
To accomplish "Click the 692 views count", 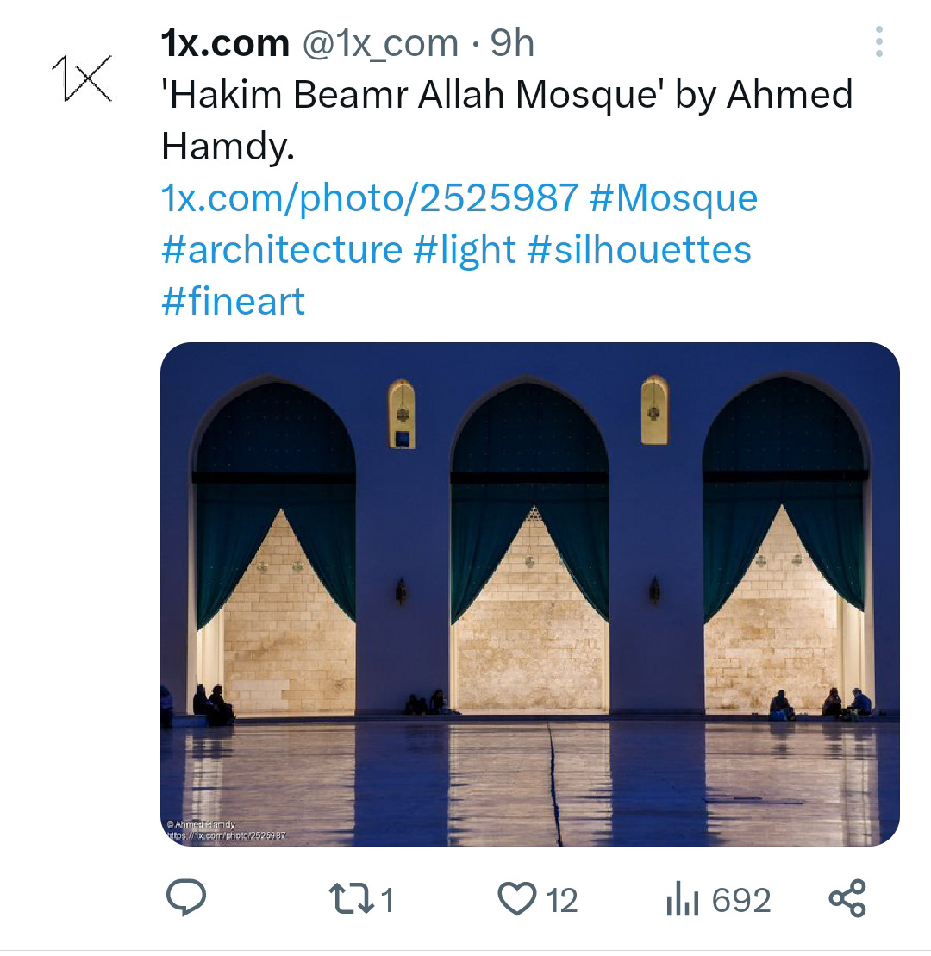I will click(741, 900).
